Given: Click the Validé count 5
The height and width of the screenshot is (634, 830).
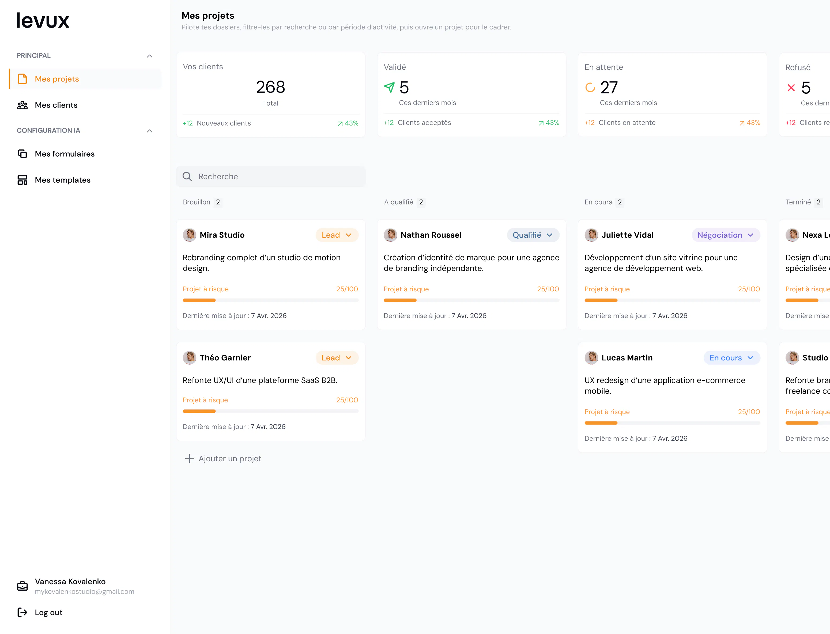Looking at the screenshot, I should click(404, 88).
